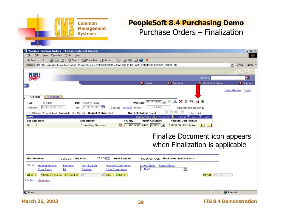The width and height of the screenshot is (281, 211).
Task: Click the PeopleSoft menu expand icon at left
Action: tap(27, 86)
